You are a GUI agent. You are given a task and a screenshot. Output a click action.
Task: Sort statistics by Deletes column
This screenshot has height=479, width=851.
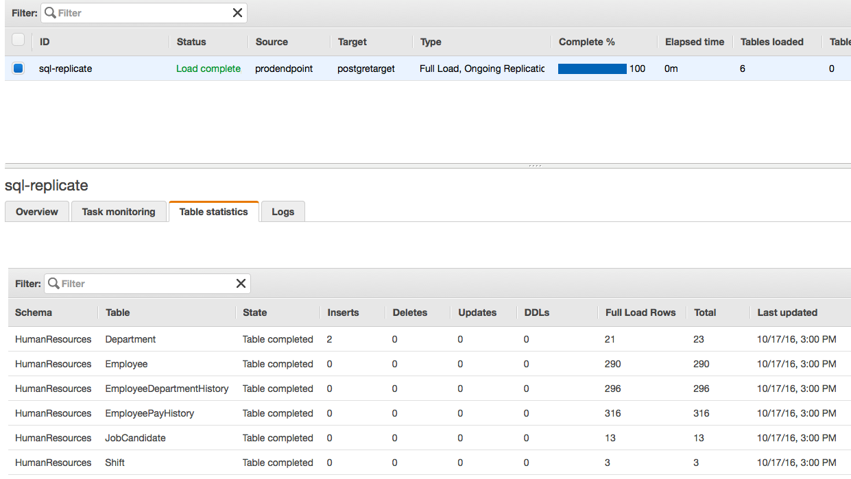tap(410, 312)
